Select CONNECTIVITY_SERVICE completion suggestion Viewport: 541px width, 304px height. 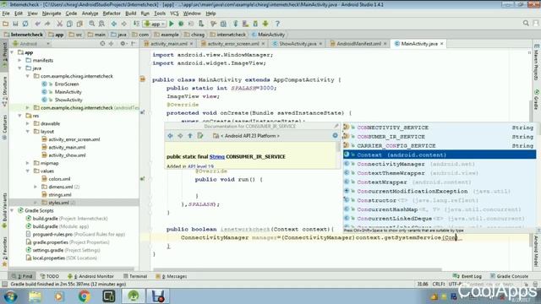440,128
